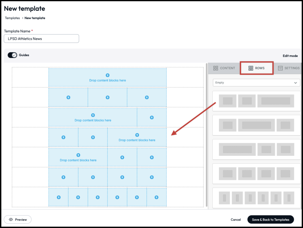Select the four equal columns row layout
The width and height of the screenshot is (303, 228).
coord(256,174)
